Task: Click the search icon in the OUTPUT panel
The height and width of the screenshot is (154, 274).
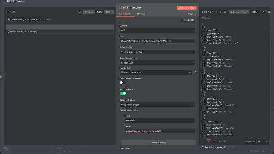Action: point(225,12)
